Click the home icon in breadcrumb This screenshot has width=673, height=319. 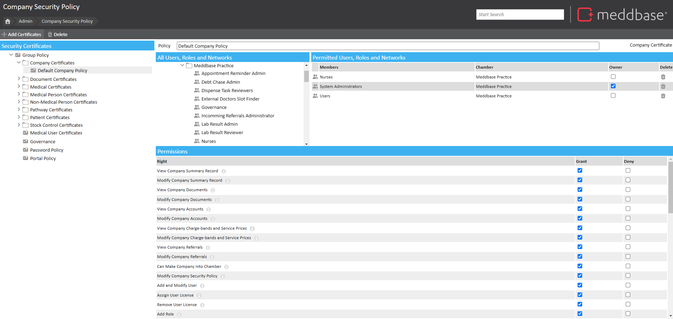coord(8,21)
